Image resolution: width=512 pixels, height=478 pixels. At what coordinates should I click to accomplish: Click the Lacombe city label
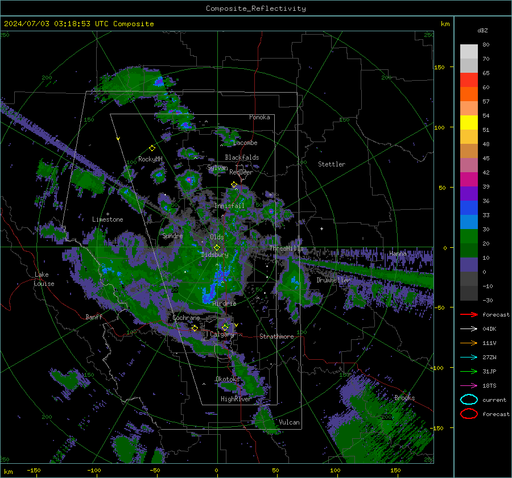click(245, 143)
